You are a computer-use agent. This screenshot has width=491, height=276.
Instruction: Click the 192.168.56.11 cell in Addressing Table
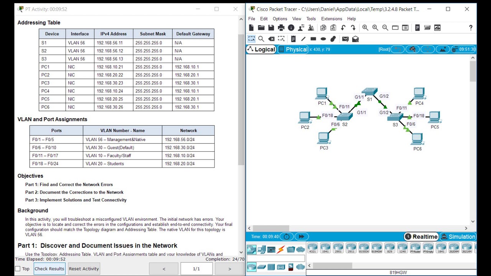click(x=113, y=43)
